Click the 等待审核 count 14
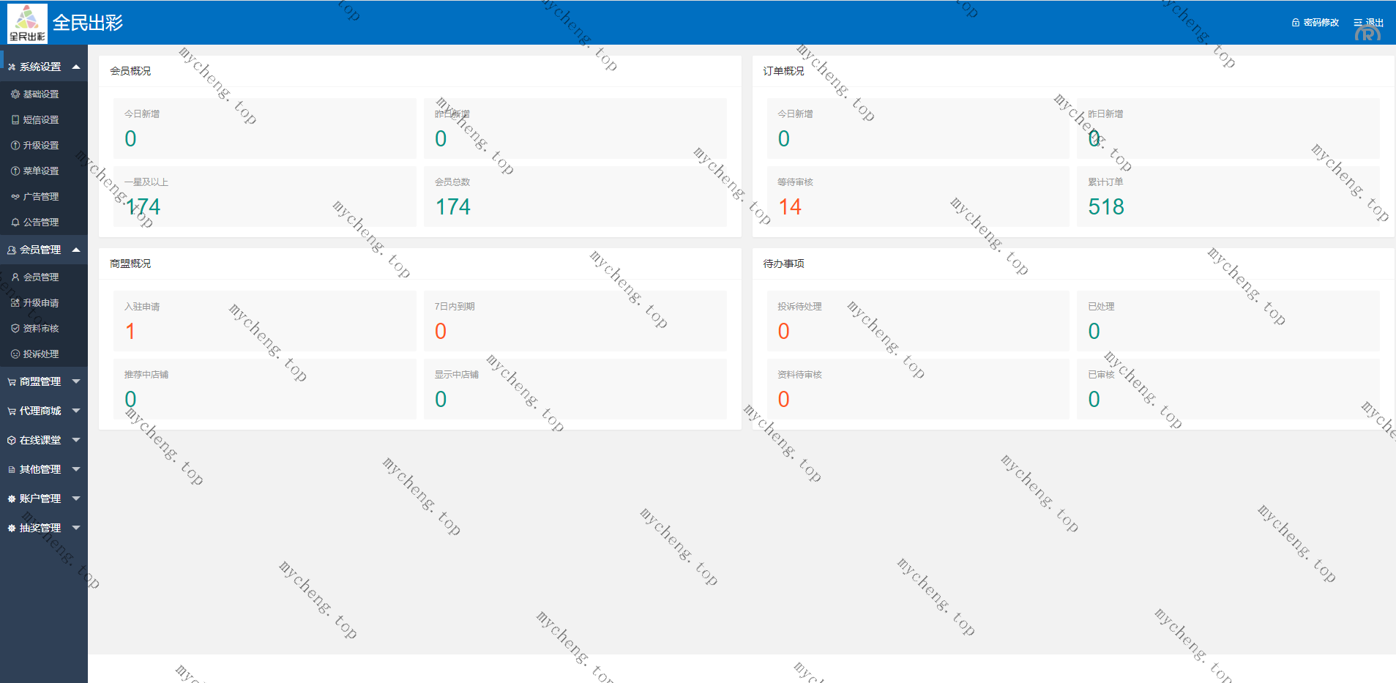This screenshot has width=1396, height=683. click(x=790, y=207)
